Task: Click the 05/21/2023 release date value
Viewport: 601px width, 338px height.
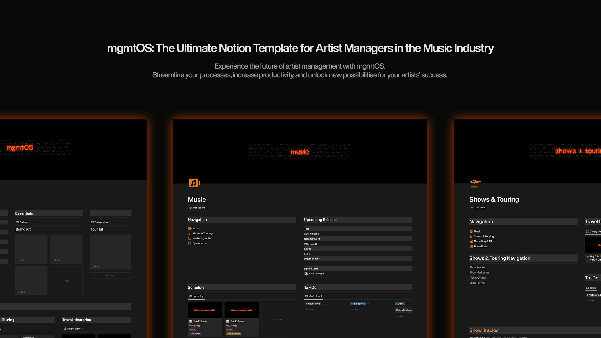Action: [311, 244]
